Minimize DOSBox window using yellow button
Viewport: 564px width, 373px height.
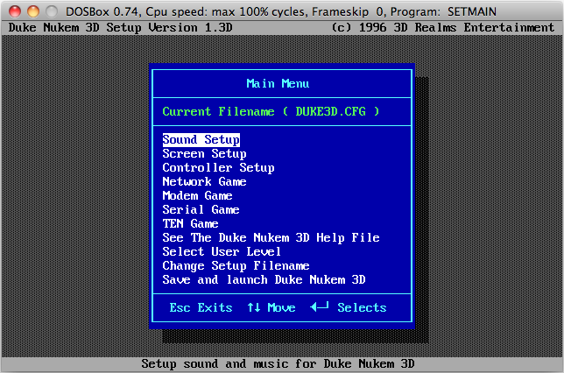33,11
